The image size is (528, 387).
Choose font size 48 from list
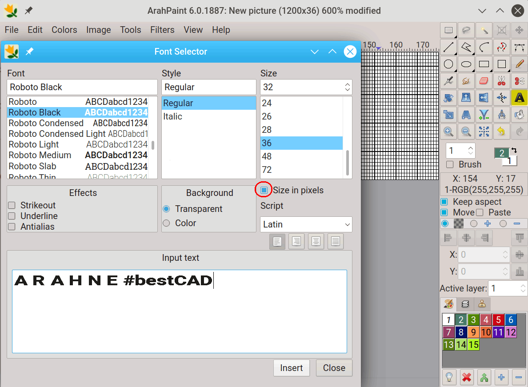pyautogui.click(x=302, y=156)
